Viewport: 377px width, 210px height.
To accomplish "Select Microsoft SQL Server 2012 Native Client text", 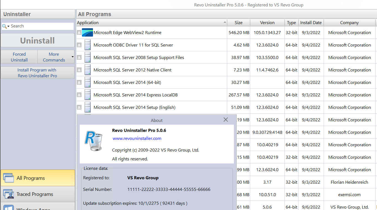I will coord(133,70).
